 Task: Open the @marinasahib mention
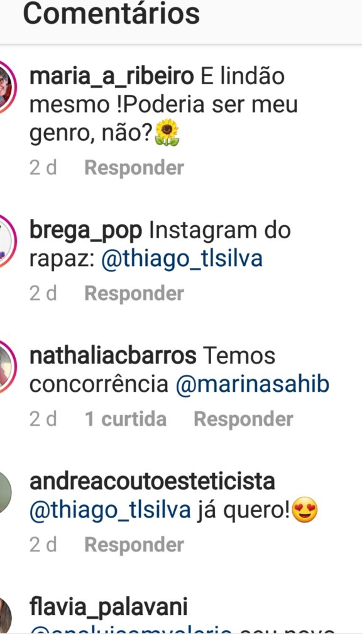tap(253, 384)
